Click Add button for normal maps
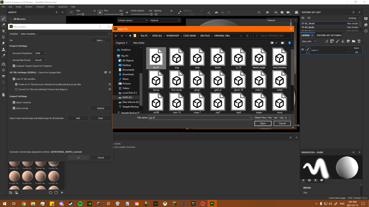This screenshot has width=369, height=207. tap(78, 118)
